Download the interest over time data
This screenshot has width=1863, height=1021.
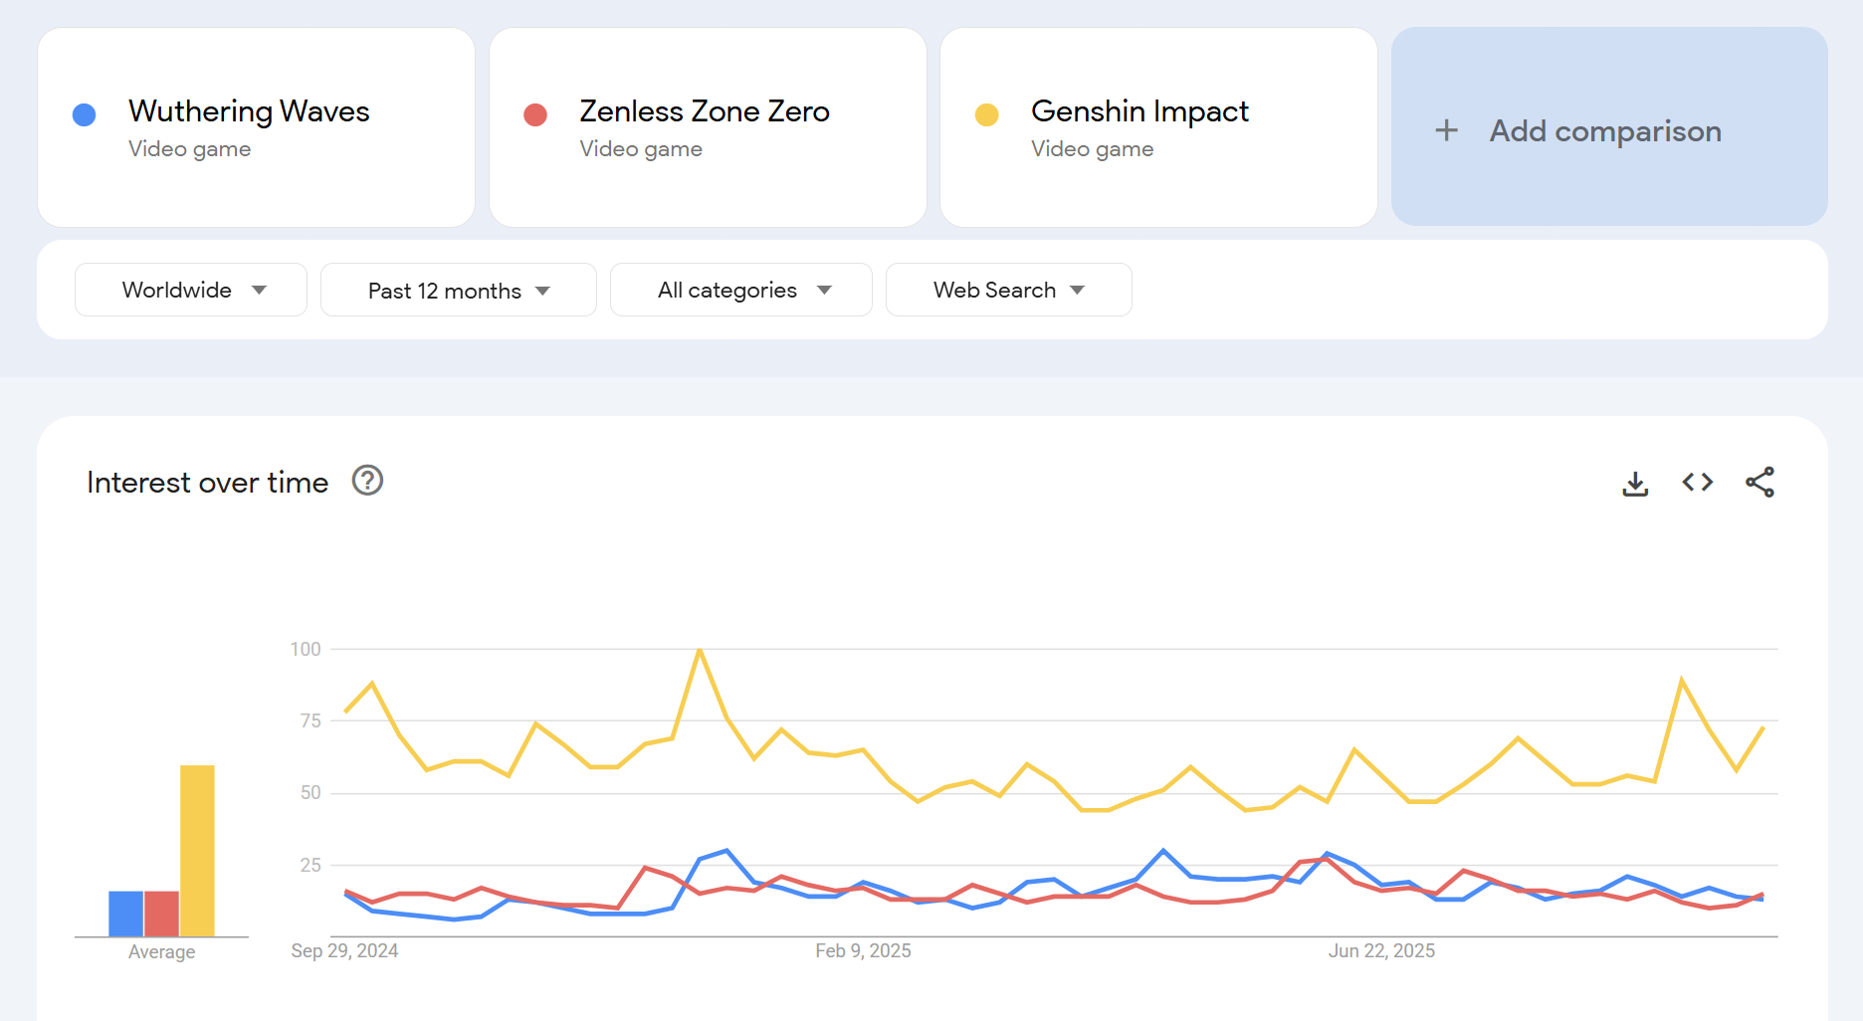point(1635,484)
